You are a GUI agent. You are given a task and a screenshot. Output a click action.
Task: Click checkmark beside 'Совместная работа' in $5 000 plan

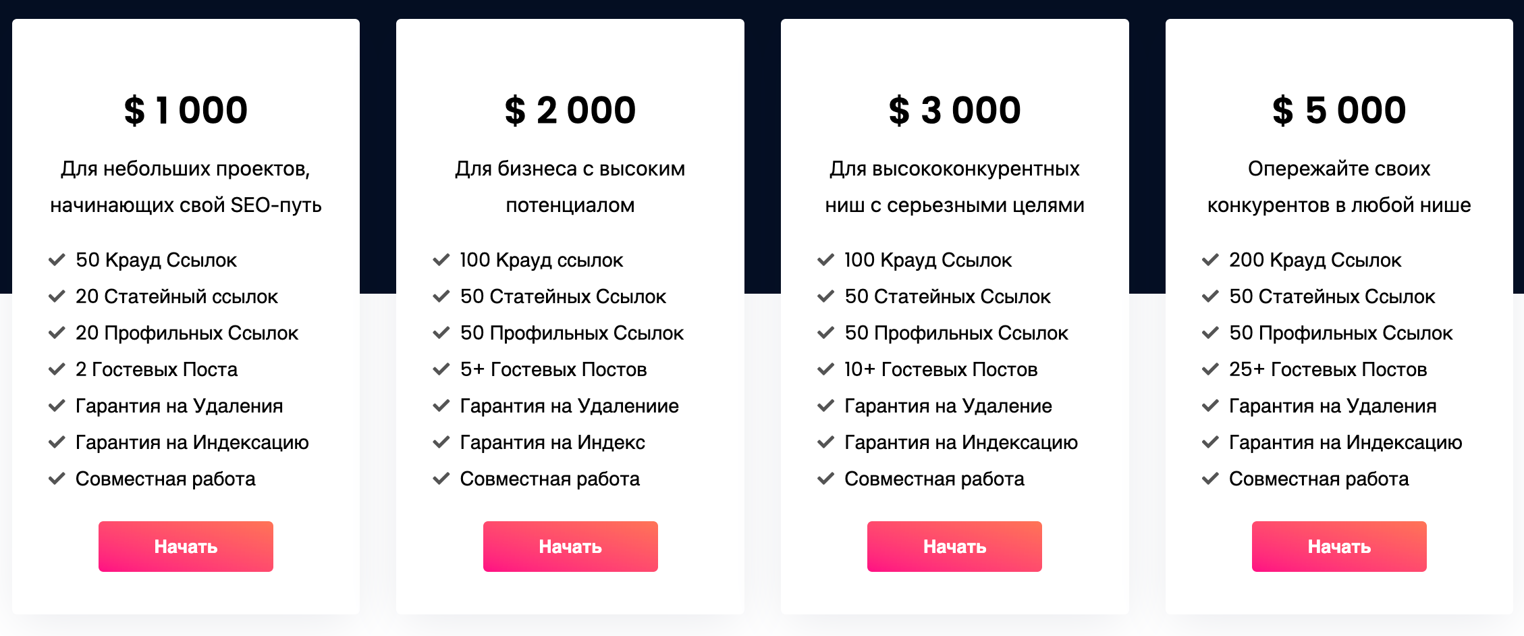[x=1210, y=479]
